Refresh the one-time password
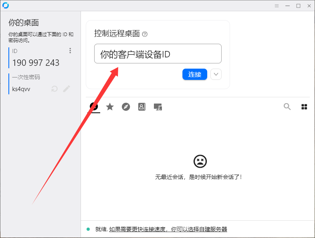The image size is (315, 238). (55, 89)
